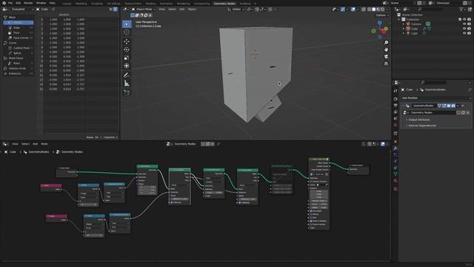Toggle viewport gizmos button
The image size is (474, 267).
click(342, 10)
